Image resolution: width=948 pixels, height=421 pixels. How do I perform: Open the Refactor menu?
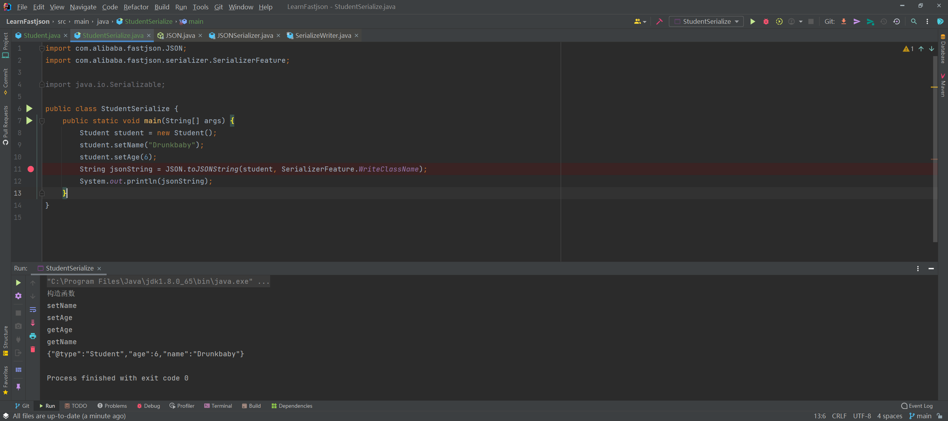[x=136, y=7]
